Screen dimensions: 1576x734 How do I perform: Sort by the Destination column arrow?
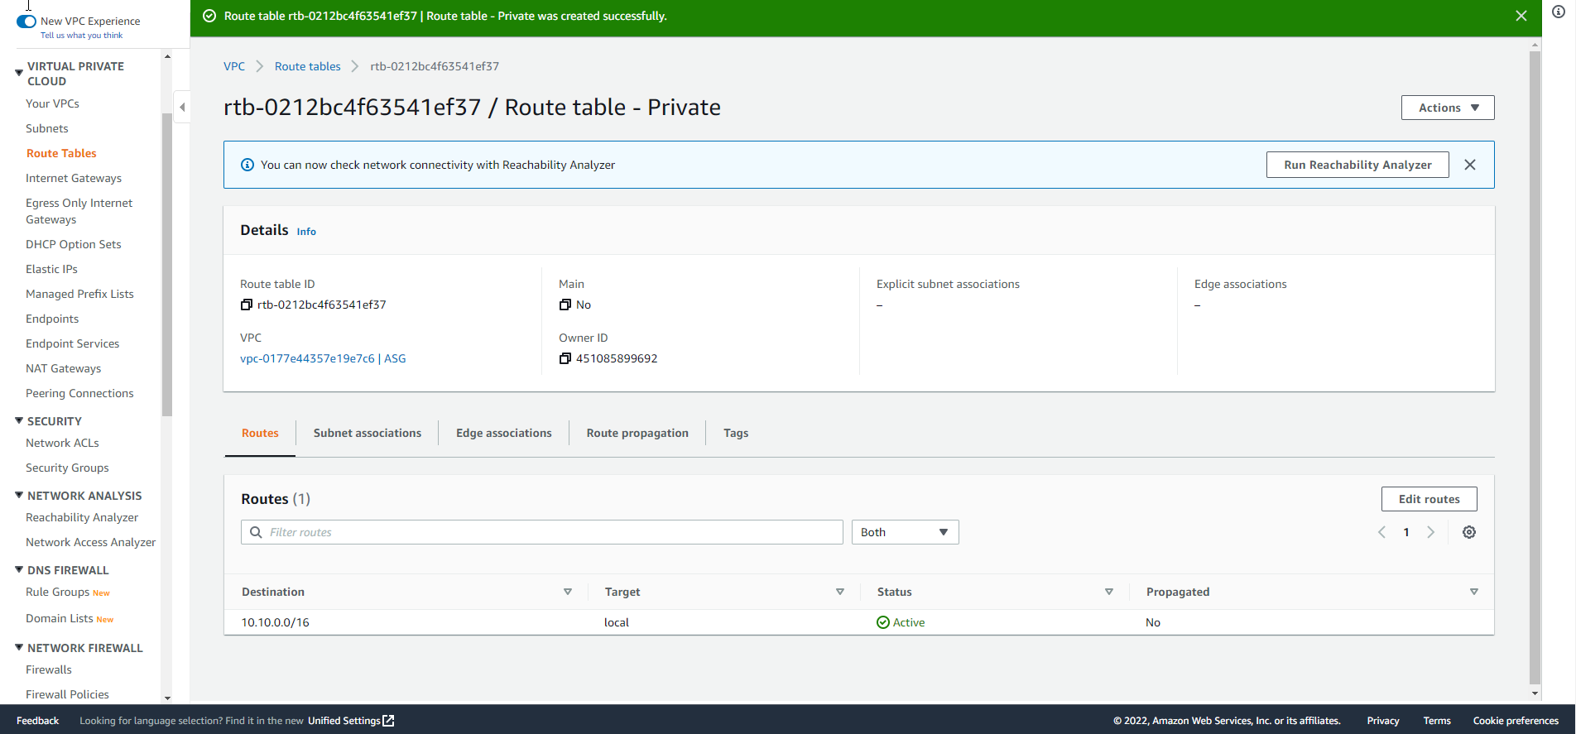pyautogui.click(x=568, y=592)
